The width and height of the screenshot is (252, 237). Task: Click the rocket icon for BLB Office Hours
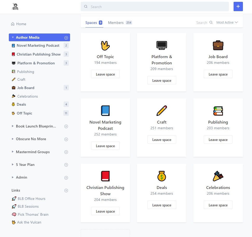click(14, 199)
